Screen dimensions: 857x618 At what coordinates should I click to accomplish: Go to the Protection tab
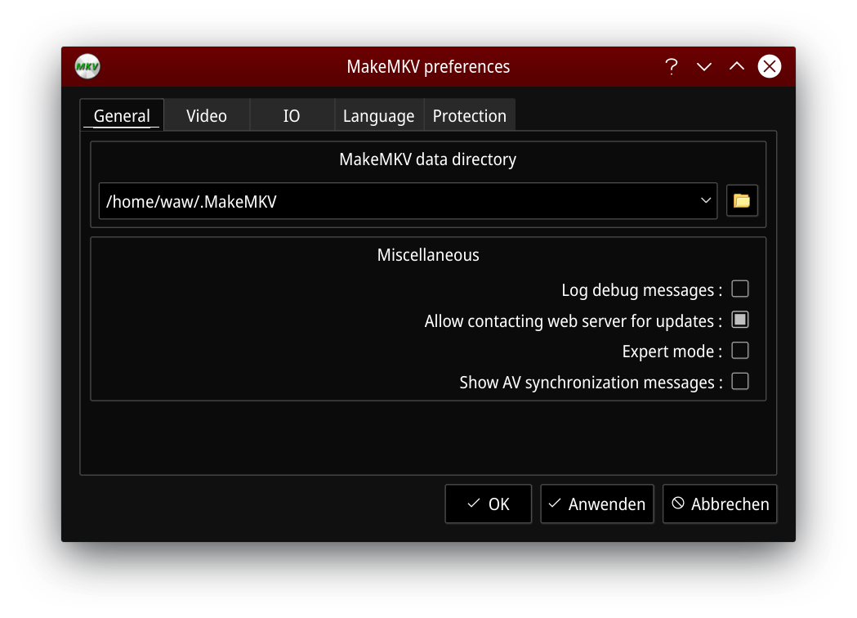470,116
